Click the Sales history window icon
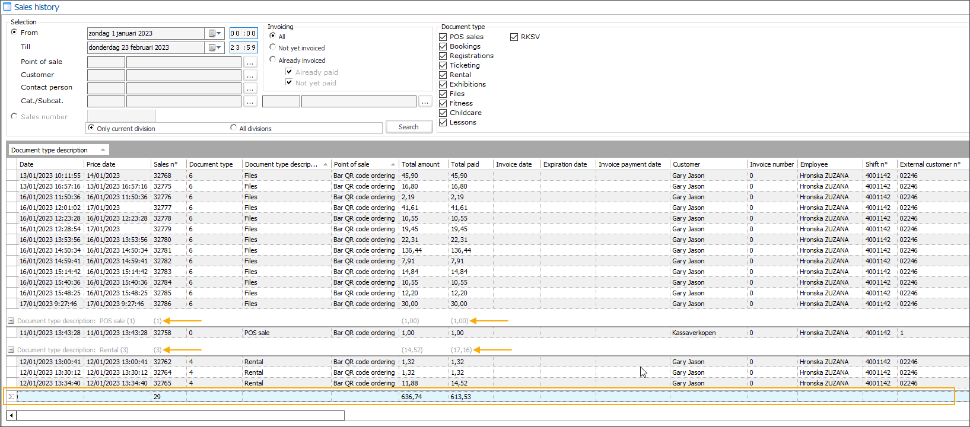Viewport: 970px width, 427px height. [7, 7]
